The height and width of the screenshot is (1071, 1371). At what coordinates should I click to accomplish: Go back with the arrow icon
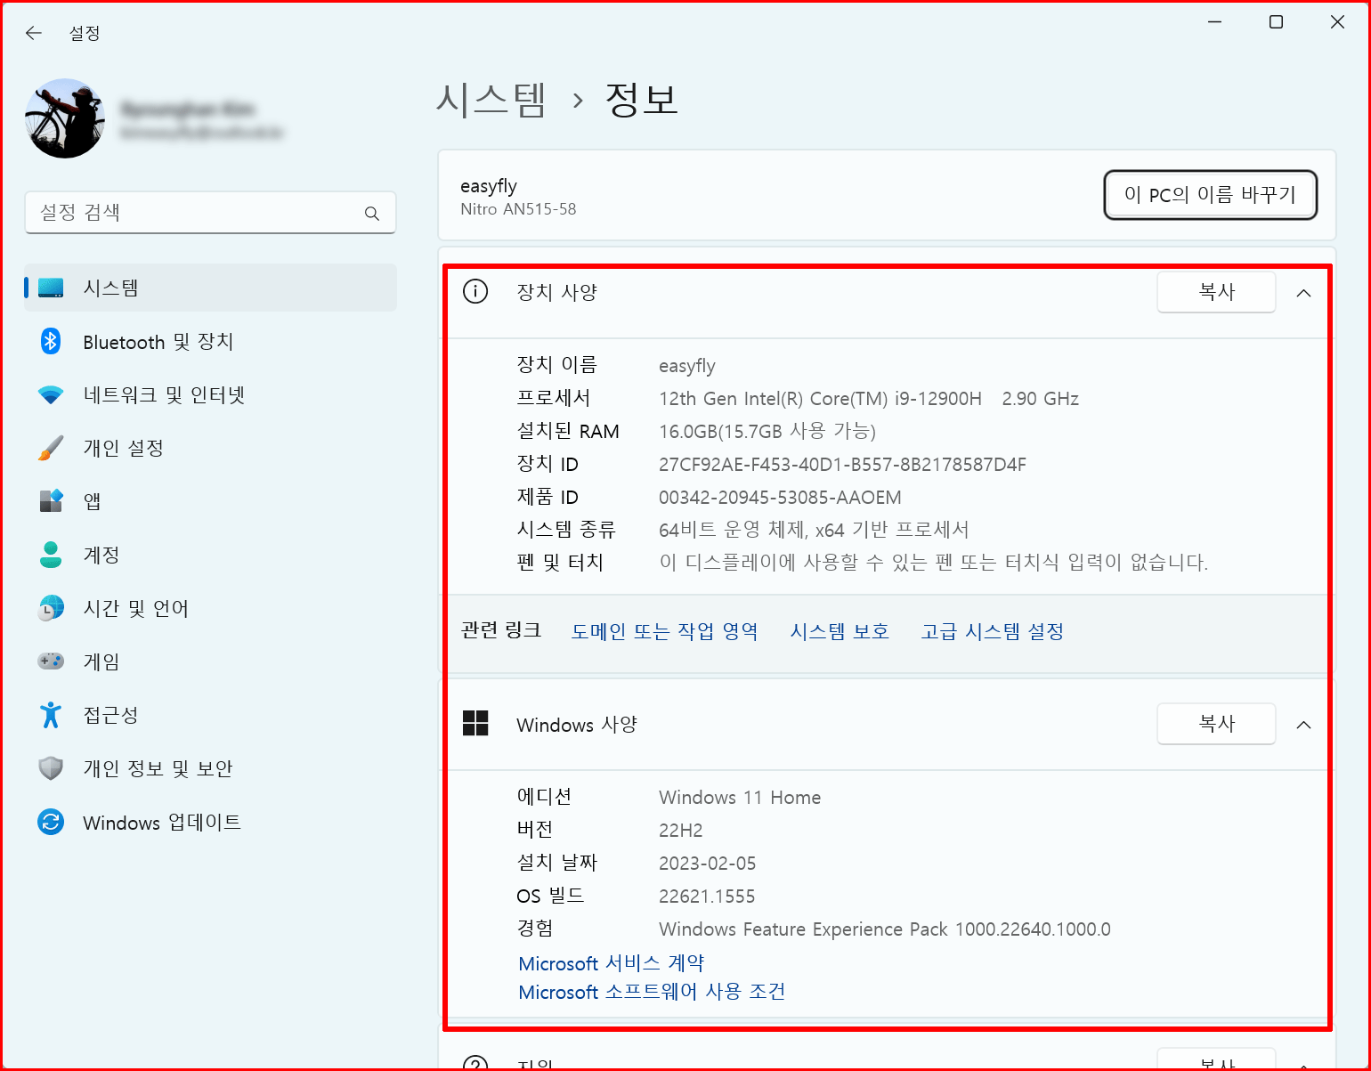point(34,33)
